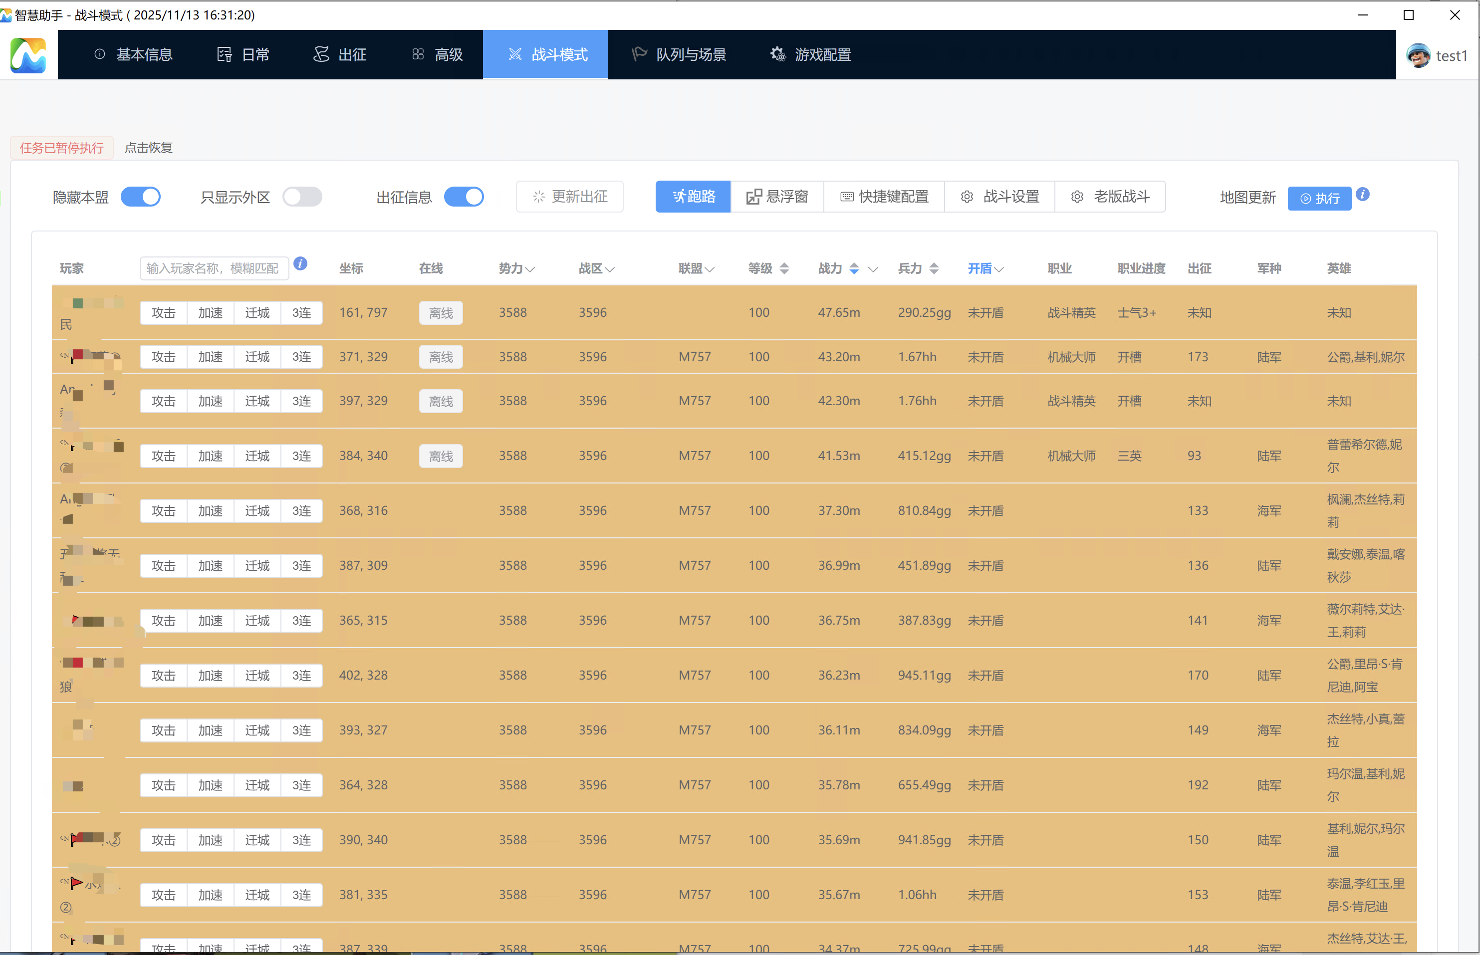Click the 更新出征 button

click(570, 197)
